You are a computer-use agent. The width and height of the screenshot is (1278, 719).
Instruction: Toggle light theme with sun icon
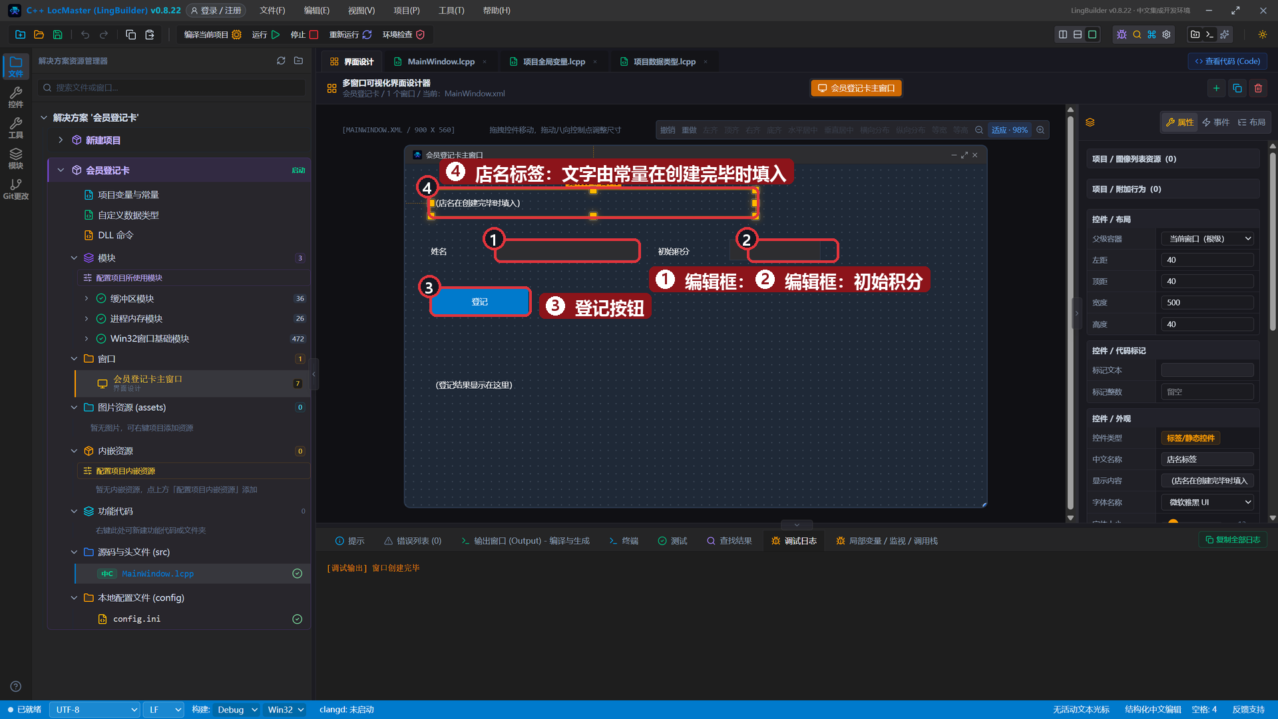pyautogui.click(x=1263, y=35)
